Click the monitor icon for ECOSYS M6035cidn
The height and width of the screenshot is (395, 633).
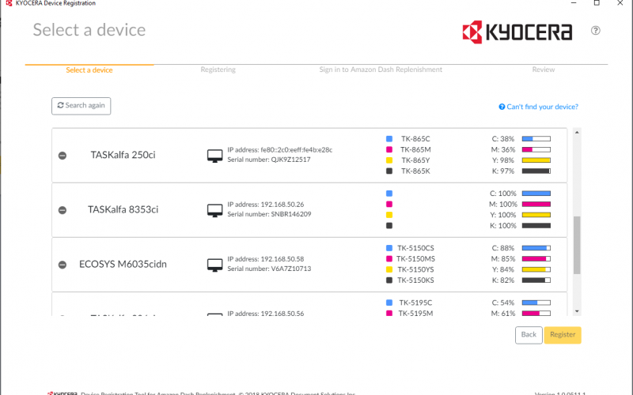click(214, 264)
